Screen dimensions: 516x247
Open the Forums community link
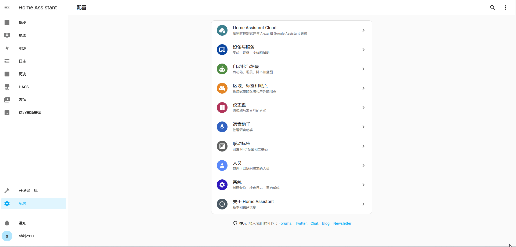[x=285, y=223]
